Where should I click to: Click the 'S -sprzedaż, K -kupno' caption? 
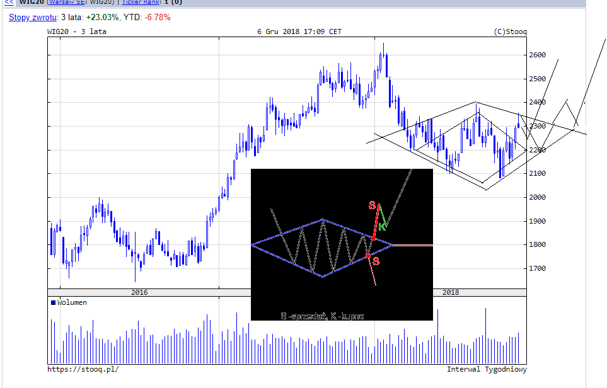coord(322,316)
